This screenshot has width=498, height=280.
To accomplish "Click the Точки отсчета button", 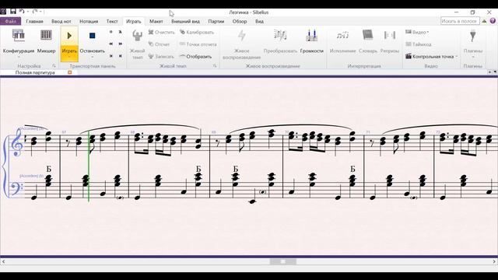I will click(x=198, y=44).
